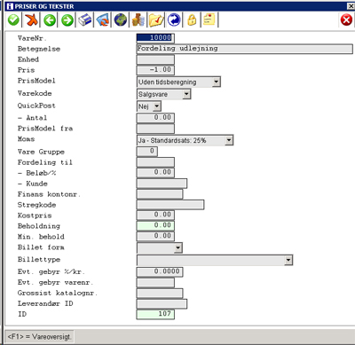355x345 pixels.
Task: Click the Fordeling til input field
Action: click(155, 162)
